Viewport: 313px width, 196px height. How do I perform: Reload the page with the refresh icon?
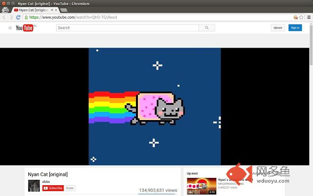[18, 17]
